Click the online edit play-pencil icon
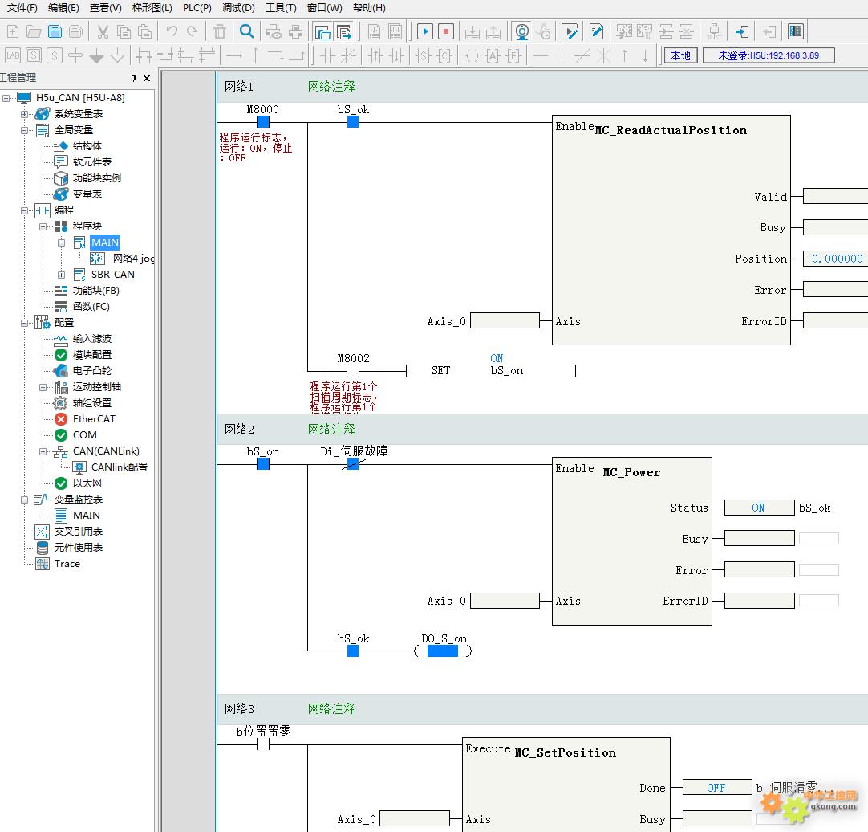The image size is (868, 832). coord(570,31)
